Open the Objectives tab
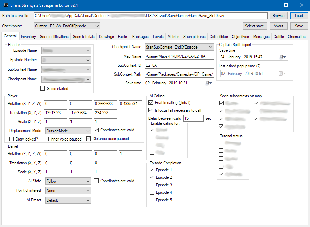310x227 pixels. pyautogui.click(x=240, y=37)
